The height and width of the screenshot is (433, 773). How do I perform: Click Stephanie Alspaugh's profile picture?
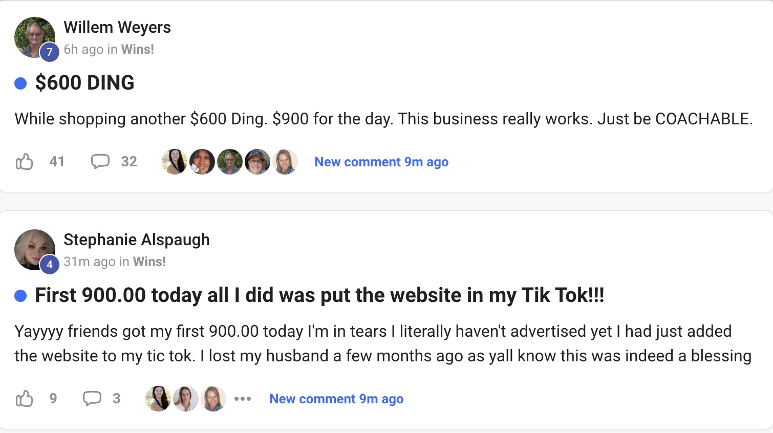point(34,250)
